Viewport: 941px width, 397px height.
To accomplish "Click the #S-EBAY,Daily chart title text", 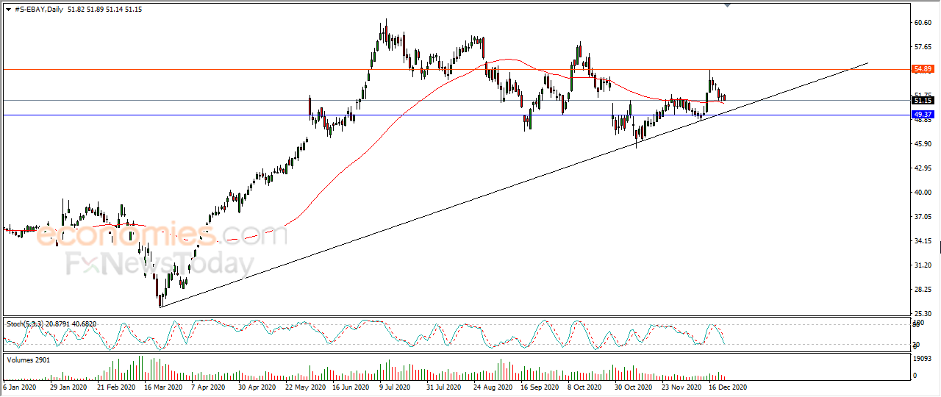I will pos(38,9).
